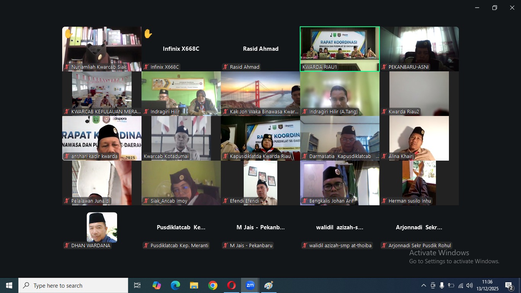The image size is (521, 293).
Task: Open the Windows Start menu
Action: coord(9,285)
